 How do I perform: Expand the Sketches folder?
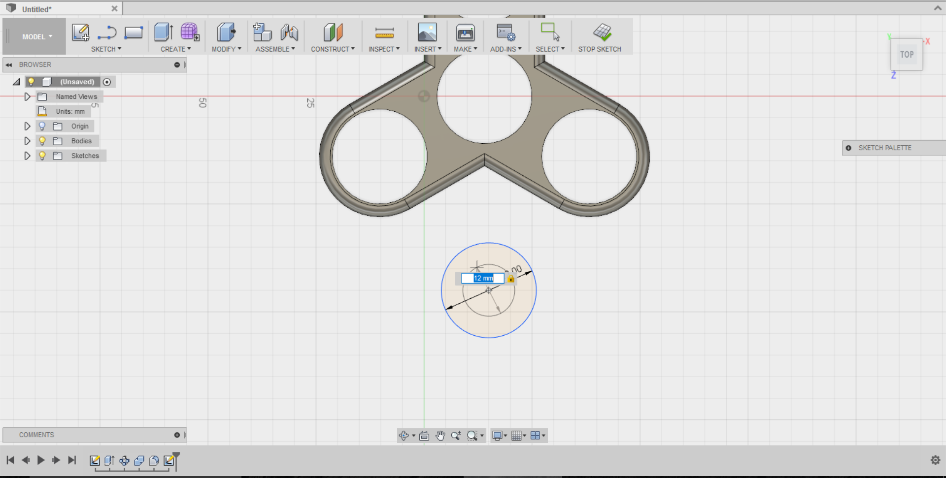pyautogui.click(x=28, y=156)
